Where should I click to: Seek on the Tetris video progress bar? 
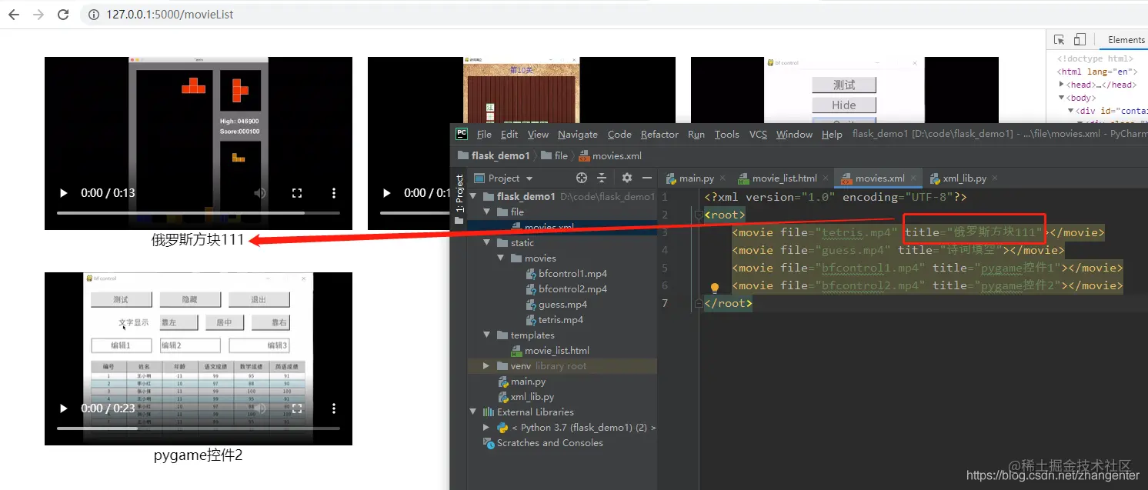[x=199, y=212]
